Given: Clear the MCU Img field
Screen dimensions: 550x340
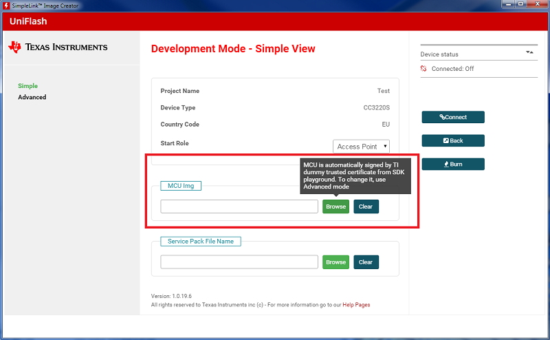Looking at the screenshot, I should [366, 206].
